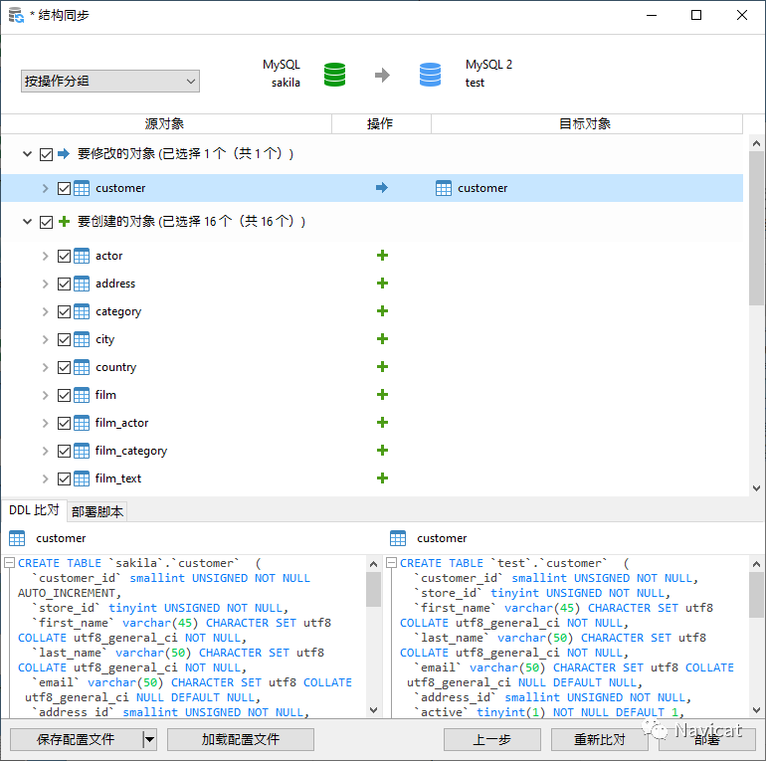Click the target DDL pane customer table icon
This screenshot has height=761, width=766.
pos(398,538)
